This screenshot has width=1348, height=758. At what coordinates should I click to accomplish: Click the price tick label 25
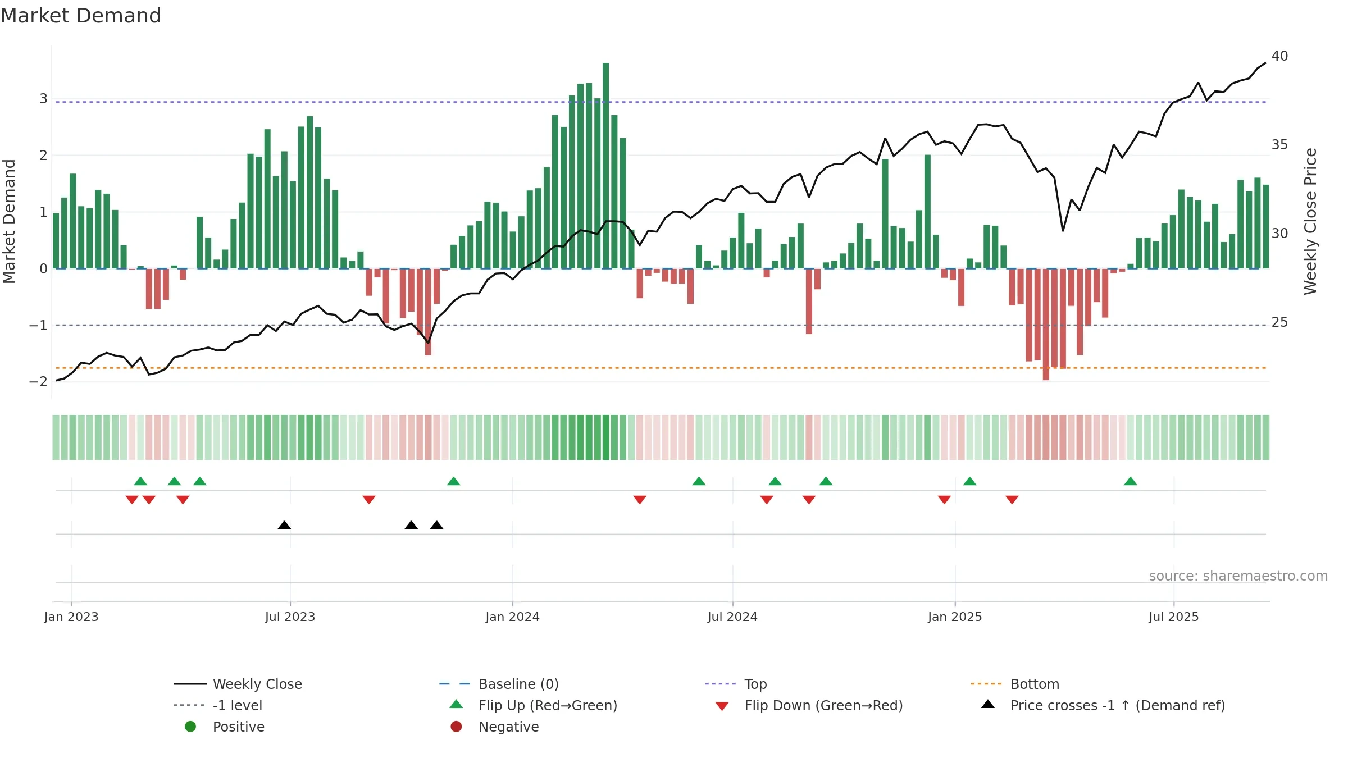coord(1279,322)
